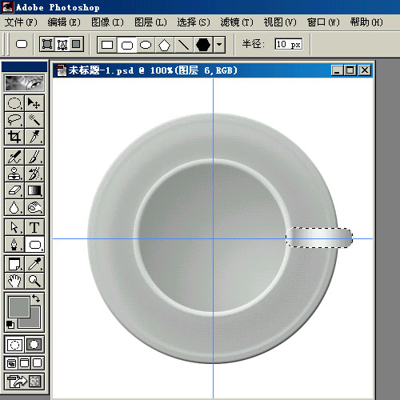Open the 帮助(H) menu
The width and height of the screenshot is (400, 400).
click(x=366, y=22)
